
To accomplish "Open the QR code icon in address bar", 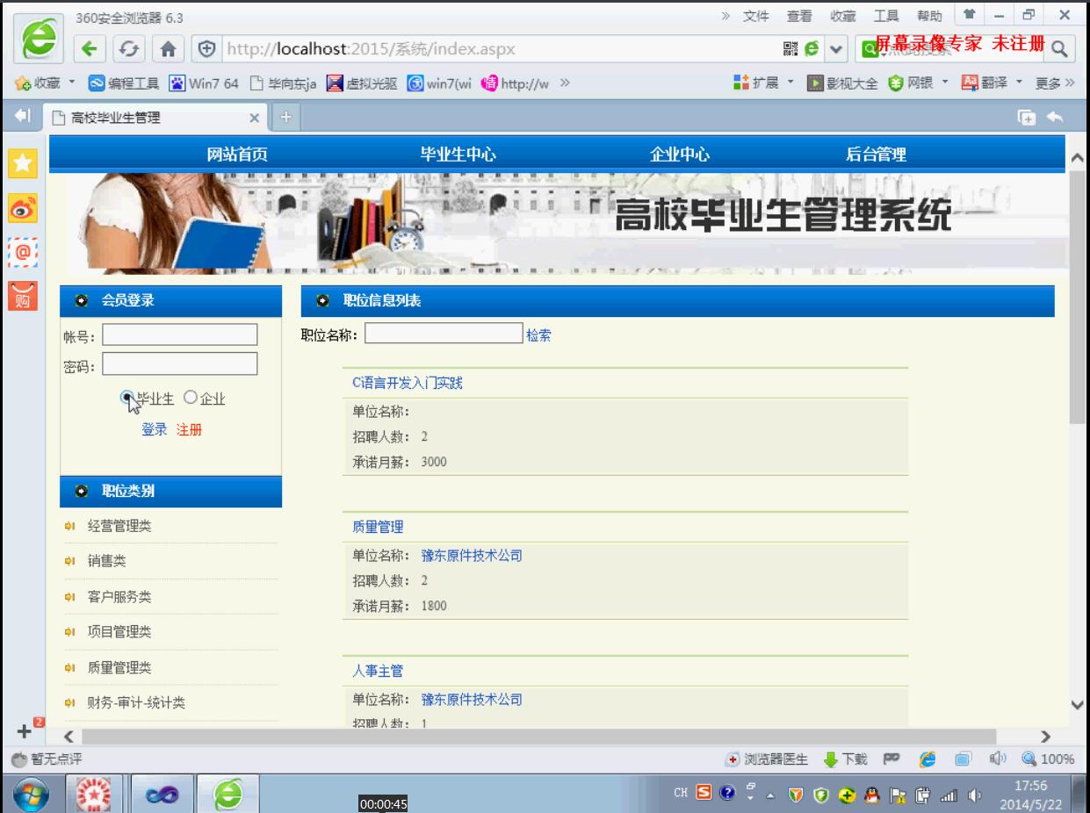I will pyautogui.click(x=790, y=49).
